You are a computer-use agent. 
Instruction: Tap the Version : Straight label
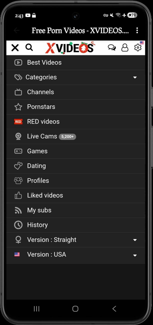[x=52, y=240]
